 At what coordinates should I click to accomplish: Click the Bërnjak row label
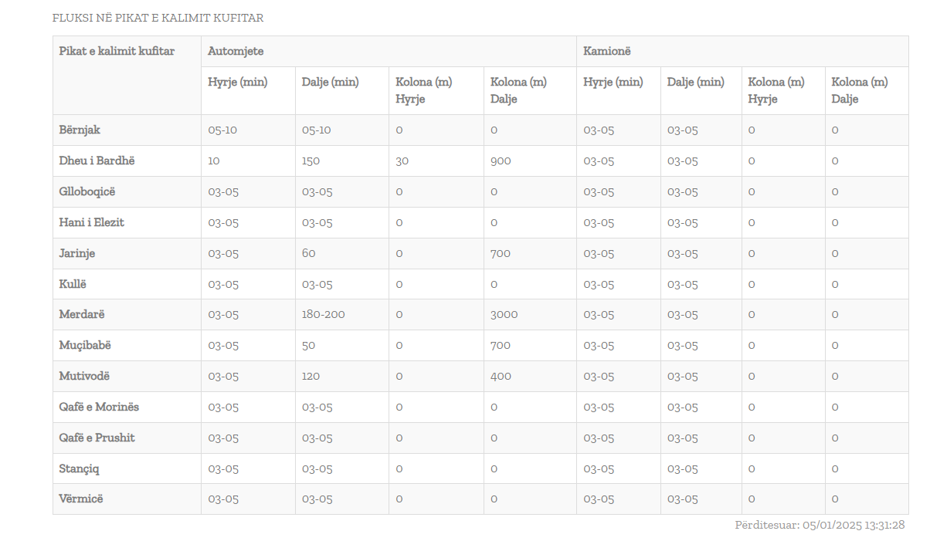80,130
